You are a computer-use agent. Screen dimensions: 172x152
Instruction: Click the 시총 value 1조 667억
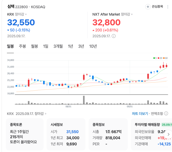113,132
